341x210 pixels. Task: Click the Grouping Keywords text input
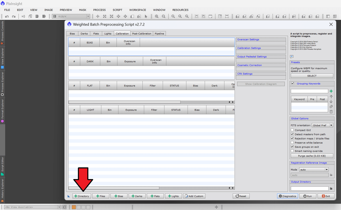[309, 91]
